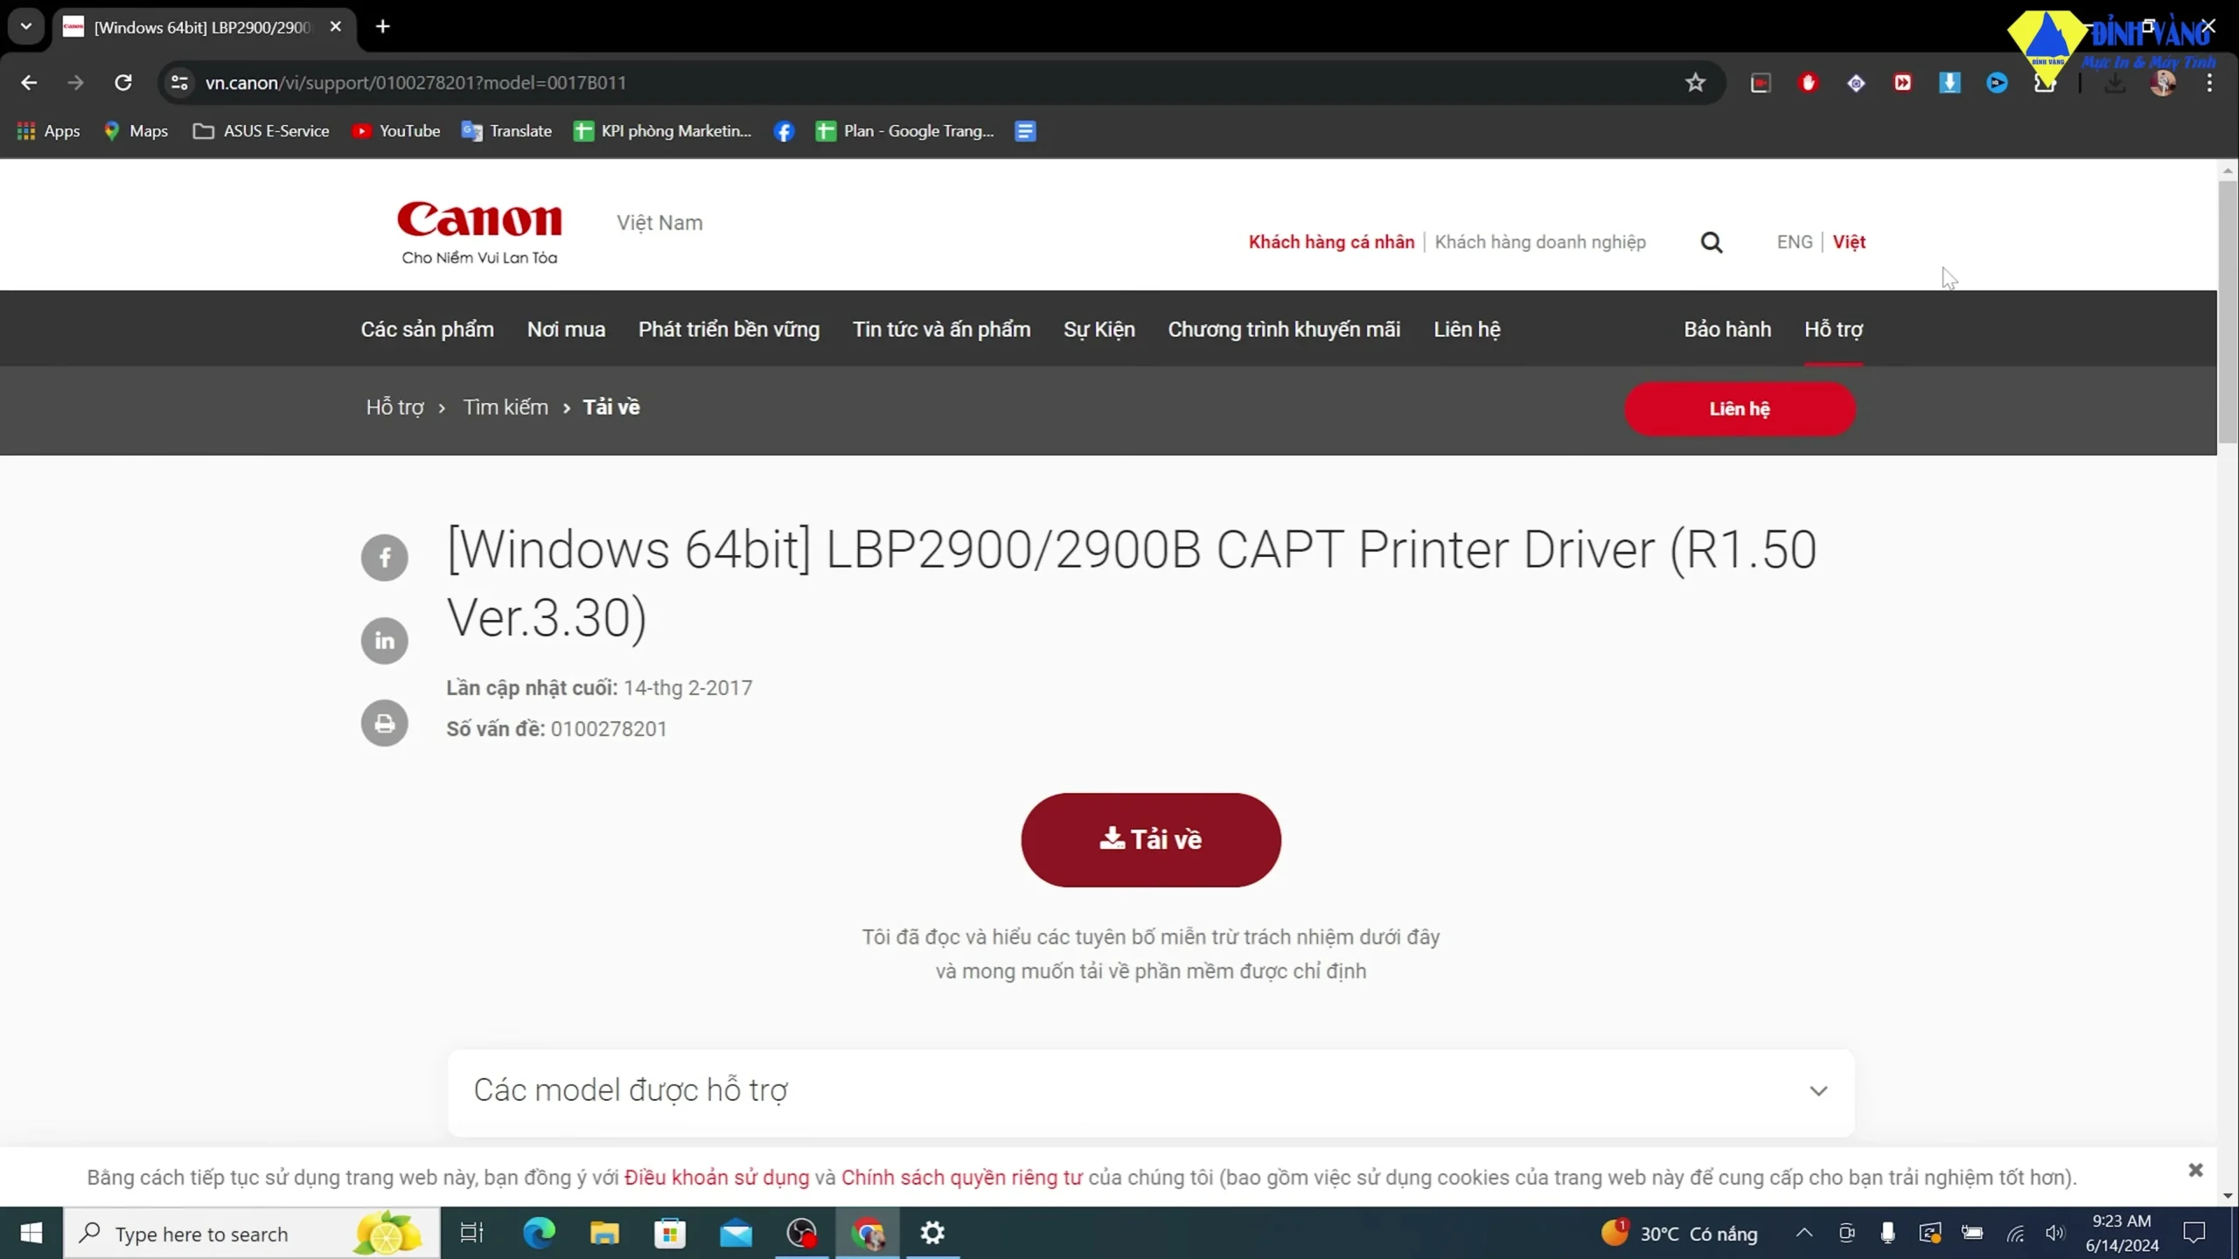The width and height of the screenshot is (2239, 1259).
Task: Open Chương trình khuyến mãi menu
Action: [x=1284, y=330]
